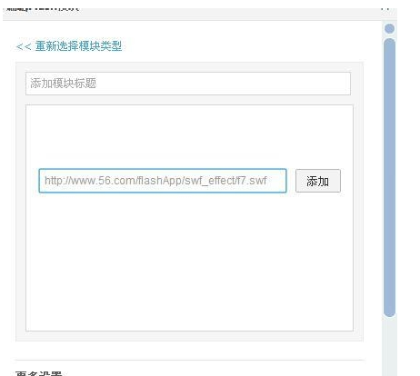420x376 pixels.
Task: Click the 重新选择模块类型 link
Action: pyautogui.click(x=69, y=46)
